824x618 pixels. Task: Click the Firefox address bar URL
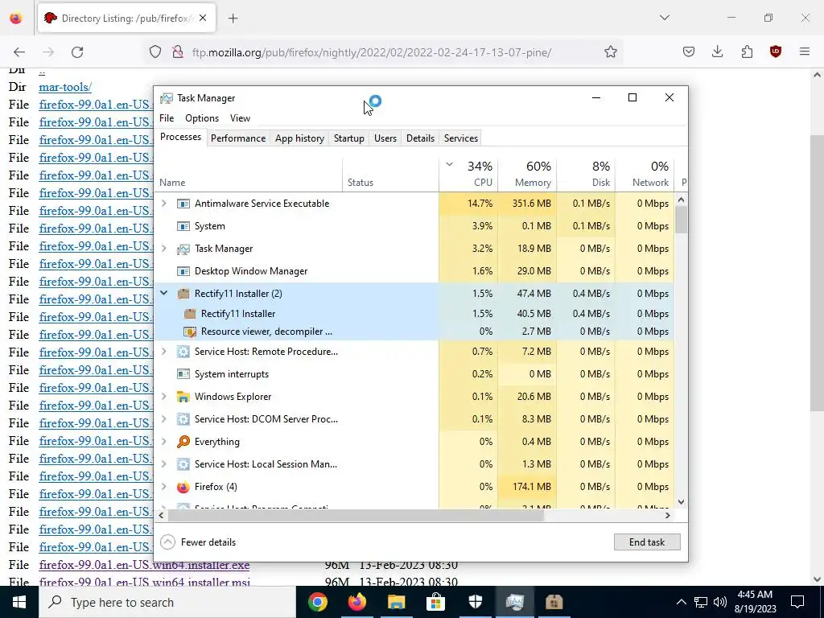pos(372,52)
